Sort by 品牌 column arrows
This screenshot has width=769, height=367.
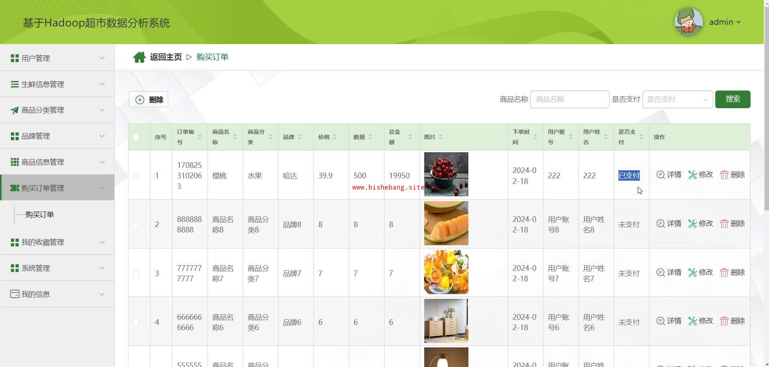point(299,137)
